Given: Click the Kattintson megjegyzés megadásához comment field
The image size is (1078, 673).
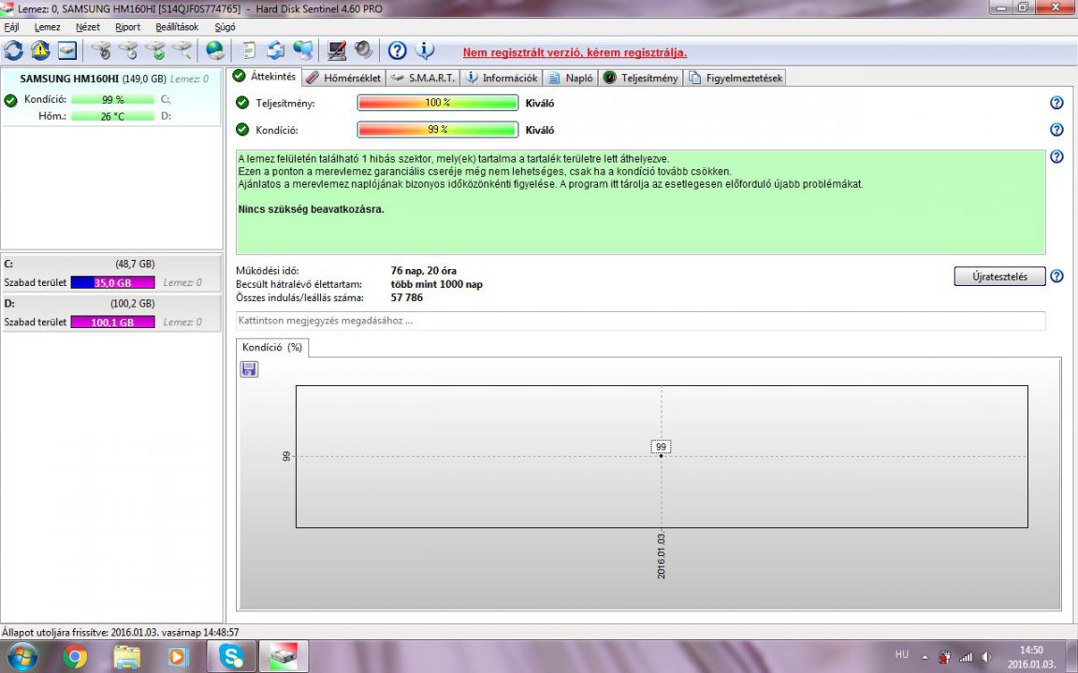Looking at the screenshot, I should [640, 321].
